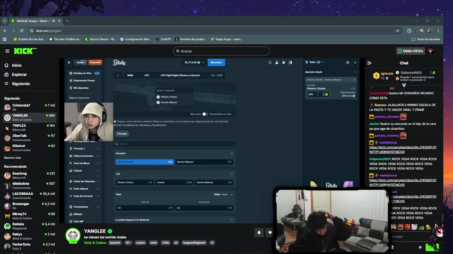Open the Kick profile avatar menu

(430, 51)
